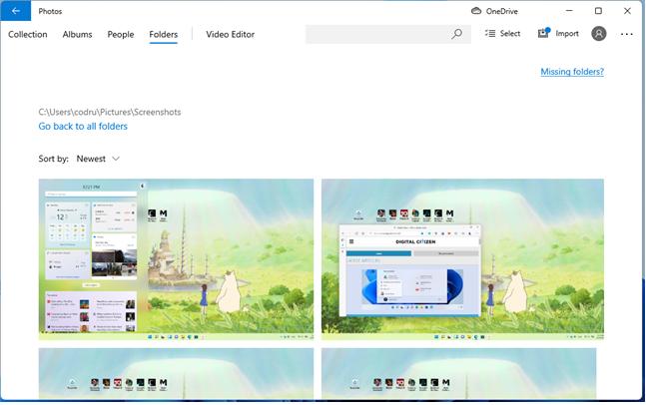This screenshot has height=405, width=646.
Task: Click the blue back arrow button
Action: tap(15, 11)
